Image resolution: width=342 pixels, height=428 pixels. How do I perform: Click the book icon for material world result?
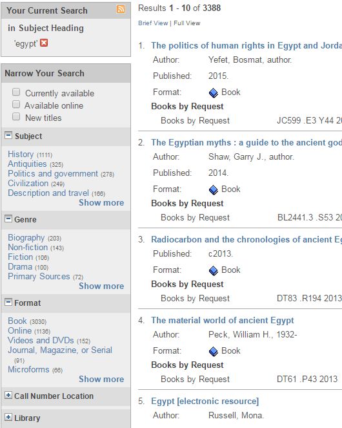click(x=214, y=351)
